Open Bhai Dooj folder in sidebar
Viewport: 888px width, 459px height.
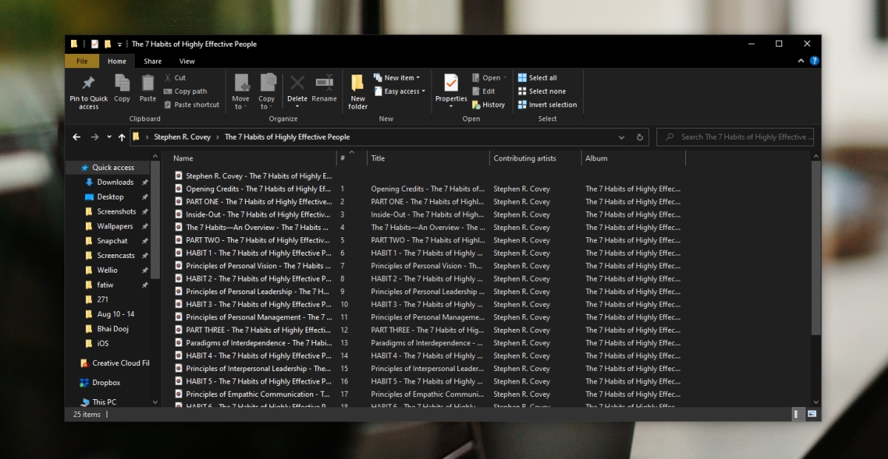(x=112, y=329)
